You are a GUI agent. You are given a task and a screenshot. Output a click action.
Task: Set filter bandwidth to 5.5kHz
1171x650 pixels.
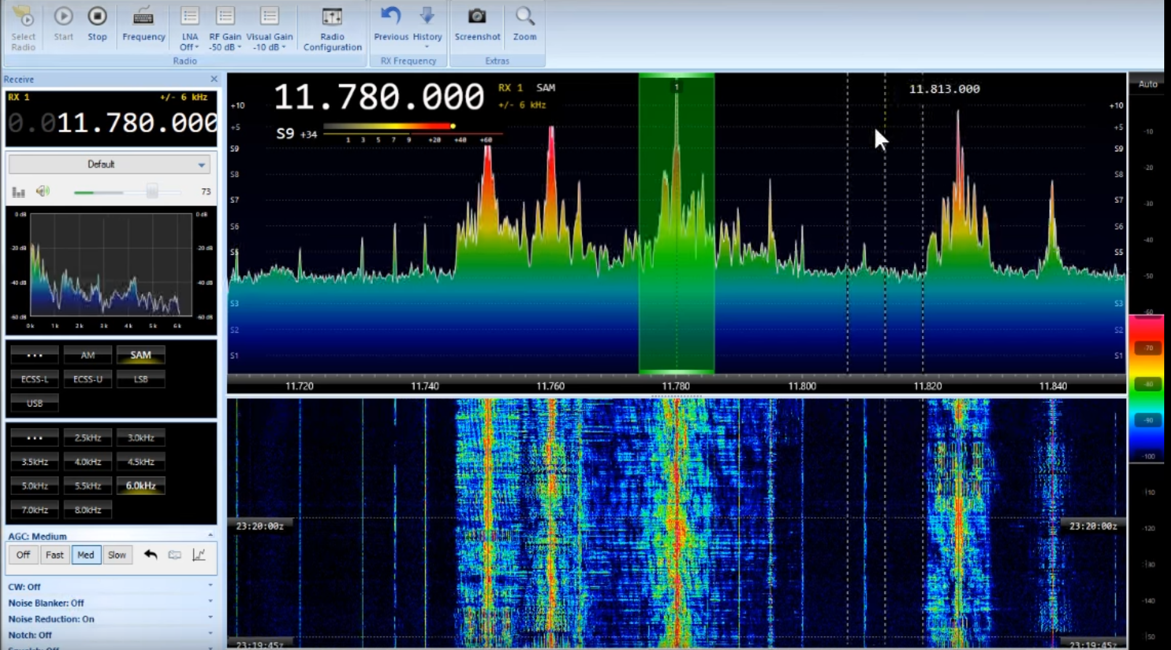click(x=88, y=485)
